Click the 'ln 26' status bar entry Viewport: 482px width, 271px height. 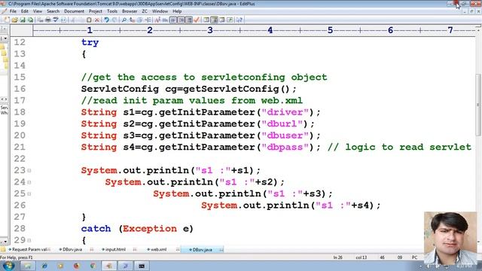click(x=338, y=257)
